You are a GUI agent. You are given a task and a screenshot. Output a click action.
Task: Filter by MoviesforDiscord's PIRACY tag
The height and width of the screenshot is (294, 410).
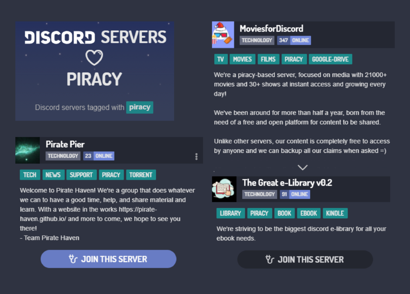(x=294, y=59)
